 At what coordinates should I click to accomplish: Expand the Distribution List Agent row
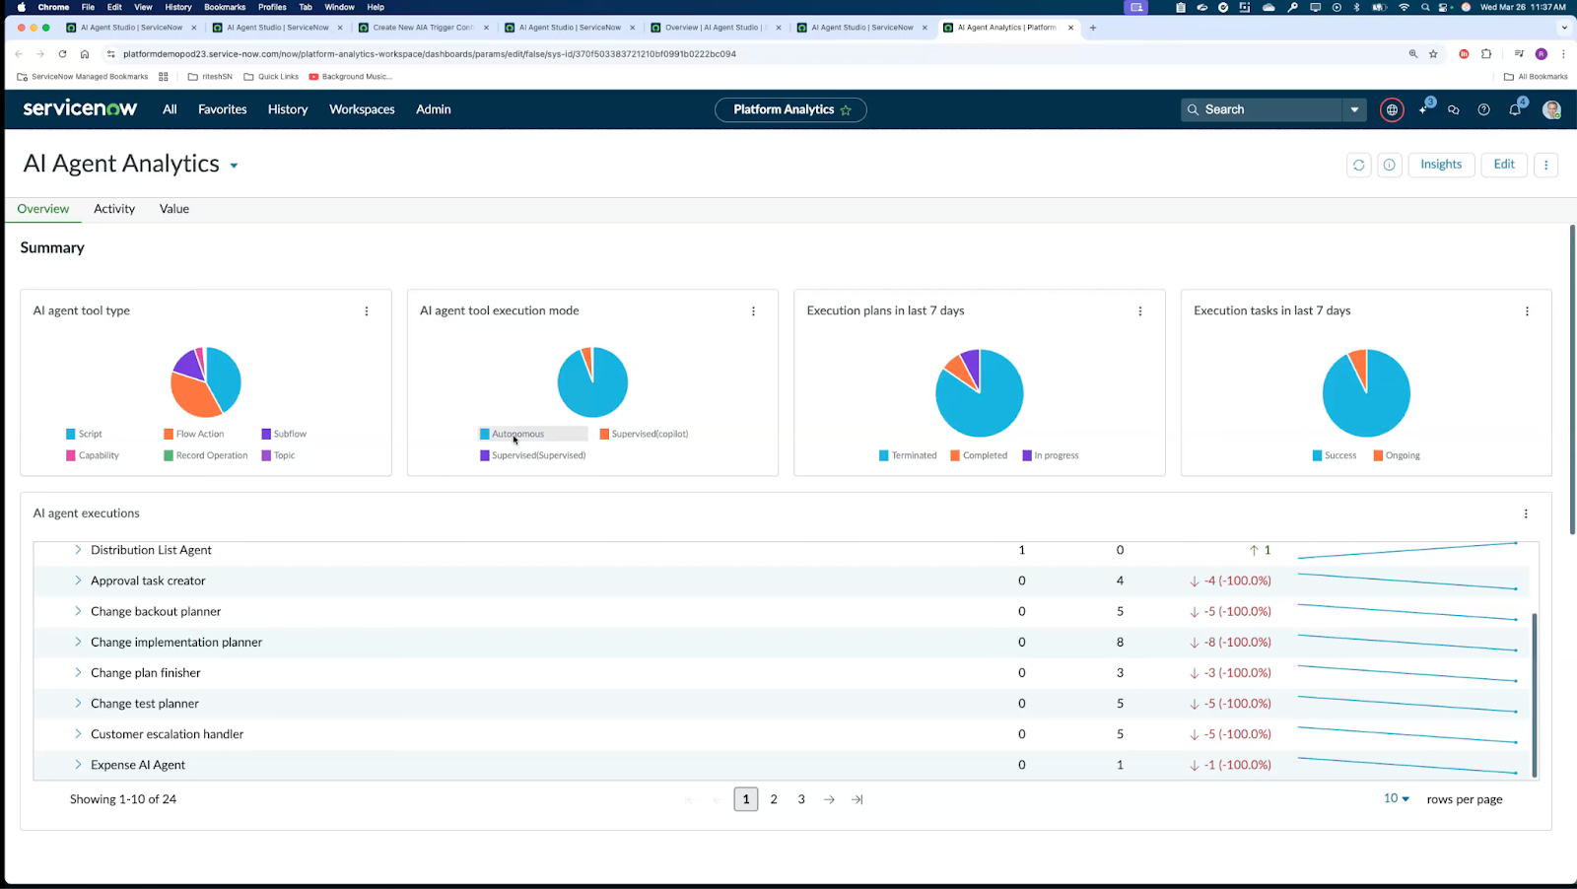tap(78, 550)
